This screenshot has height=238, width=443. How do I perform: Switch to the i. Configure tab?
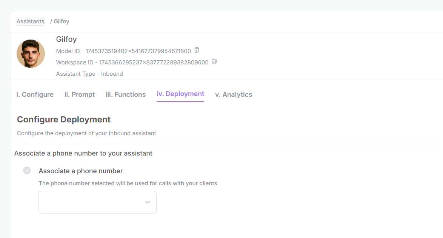click(x=35, y=95)
